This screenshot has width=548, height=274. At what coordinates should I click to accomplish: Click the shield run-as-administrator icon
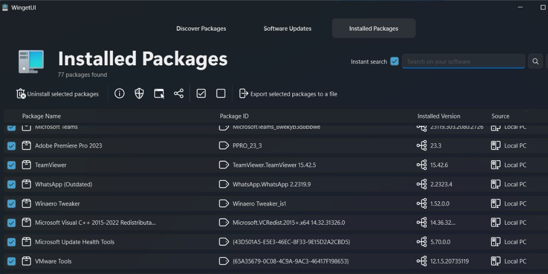(x=139, y=94)
